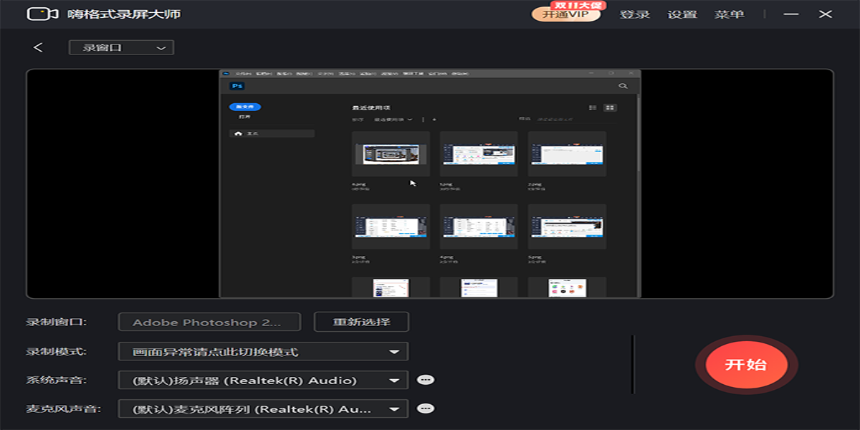860x430 pixels.
Task: Open microphone sound more options button
Action: (426, 408)
